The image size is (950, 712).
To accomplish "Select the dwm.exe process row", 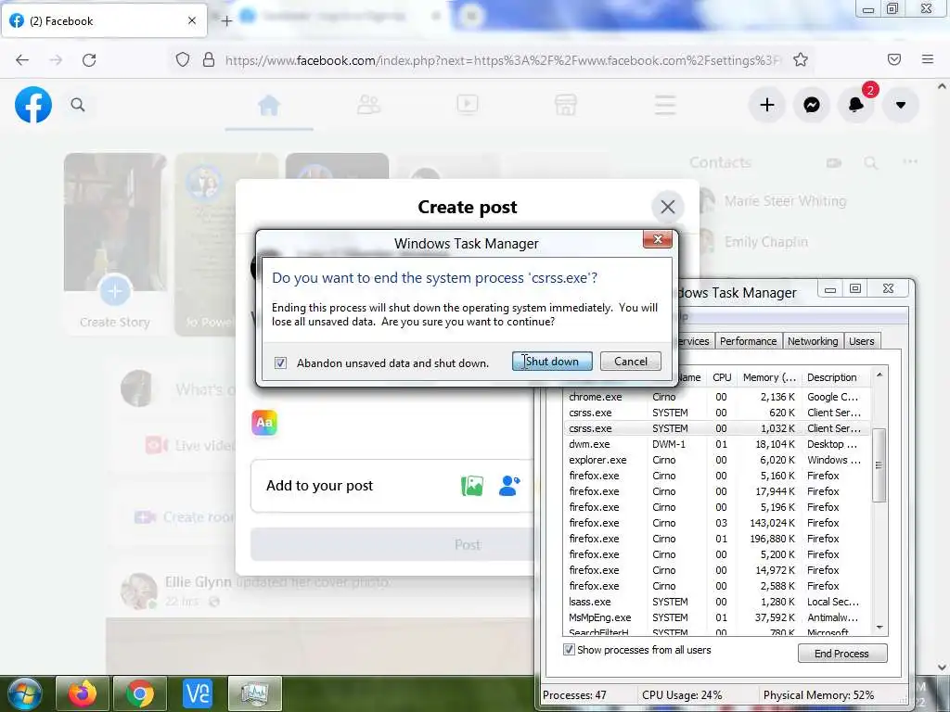I will coord(717,444).
